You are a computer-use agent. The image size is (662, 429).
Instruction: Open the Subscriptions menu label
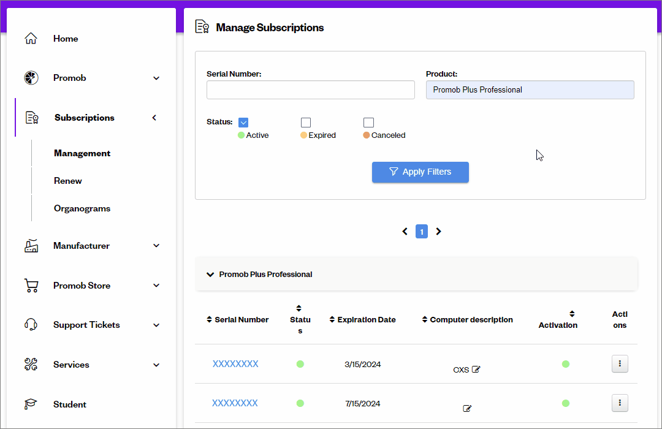85,118
